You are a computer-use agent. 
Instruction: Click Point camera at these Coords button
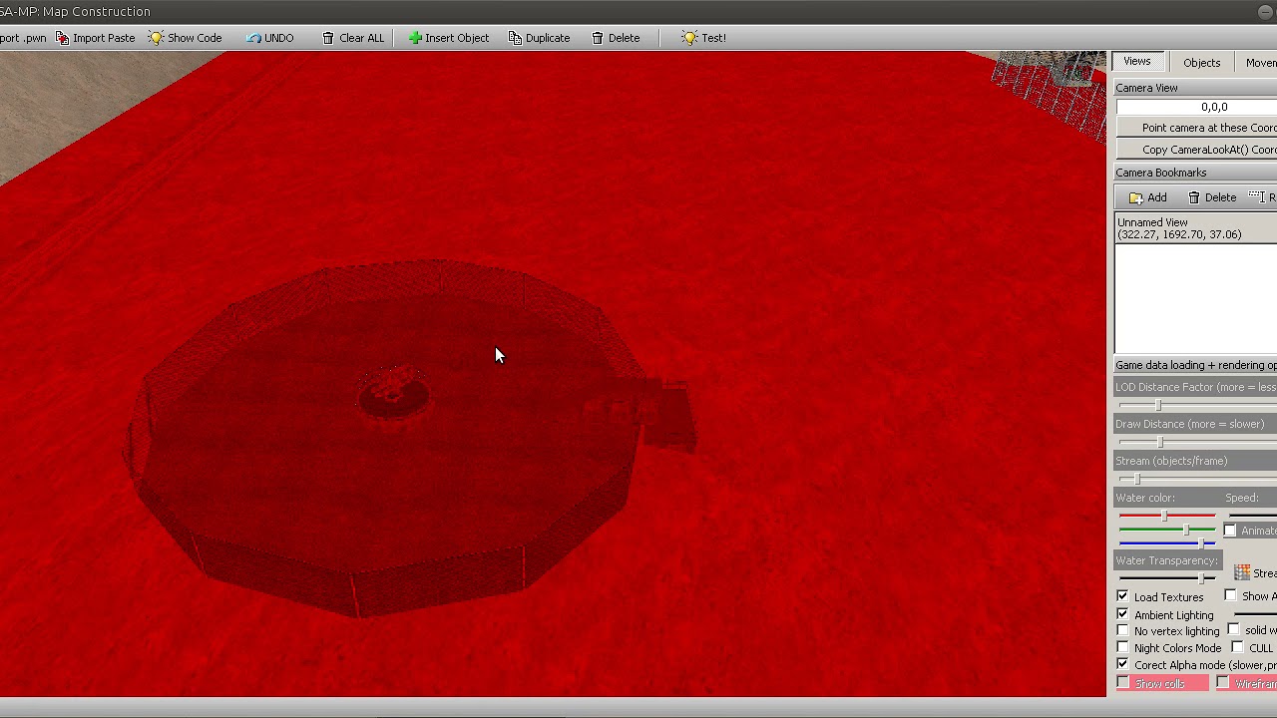click(1196, 128)
